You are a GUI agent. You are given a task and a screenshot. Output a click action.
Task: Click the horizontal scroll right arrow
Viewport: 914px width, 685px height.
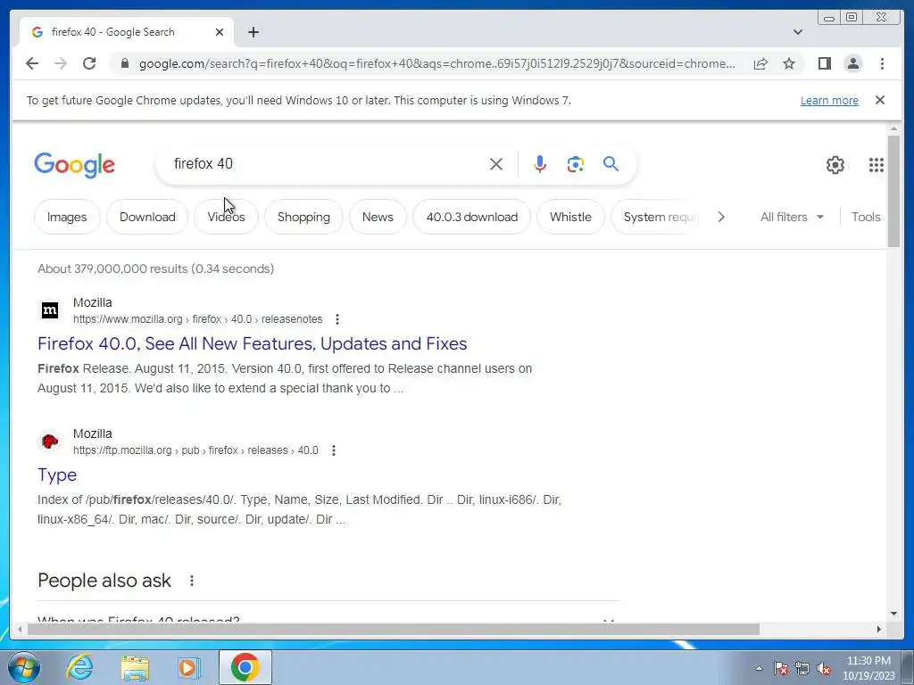coord(879,629)
